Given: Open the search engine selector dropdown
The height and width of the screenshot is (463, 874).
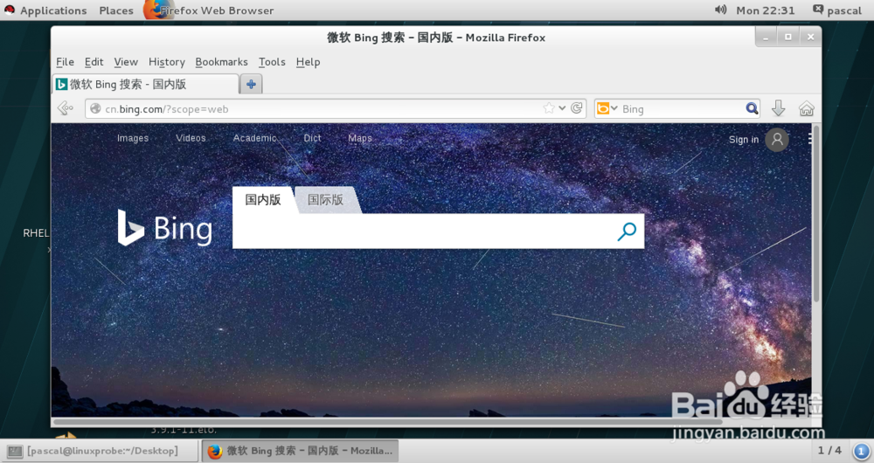Looking at the screenshot, I should pyautogui.click(x=607, y=108).
